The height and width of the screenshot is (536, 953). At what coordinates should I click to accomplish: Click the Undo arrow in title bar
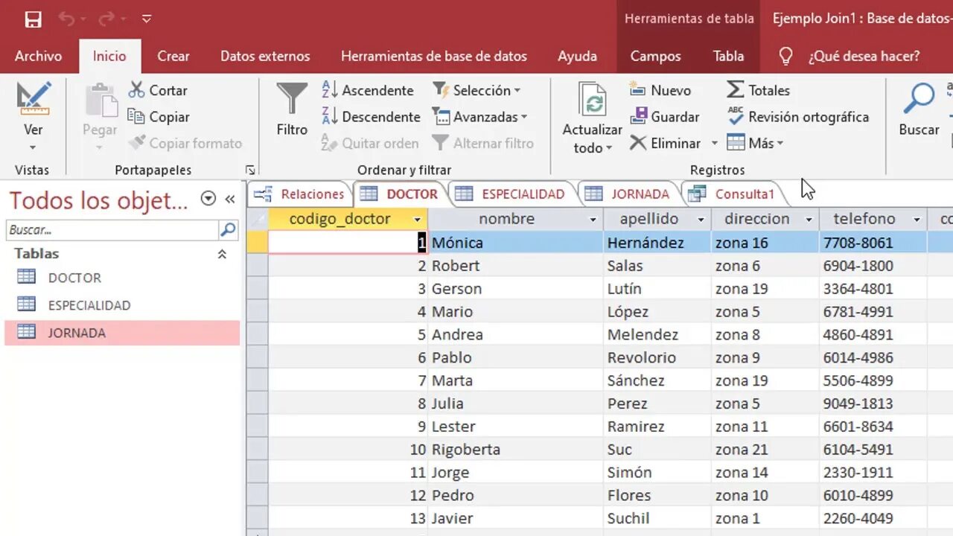[68, 19]
